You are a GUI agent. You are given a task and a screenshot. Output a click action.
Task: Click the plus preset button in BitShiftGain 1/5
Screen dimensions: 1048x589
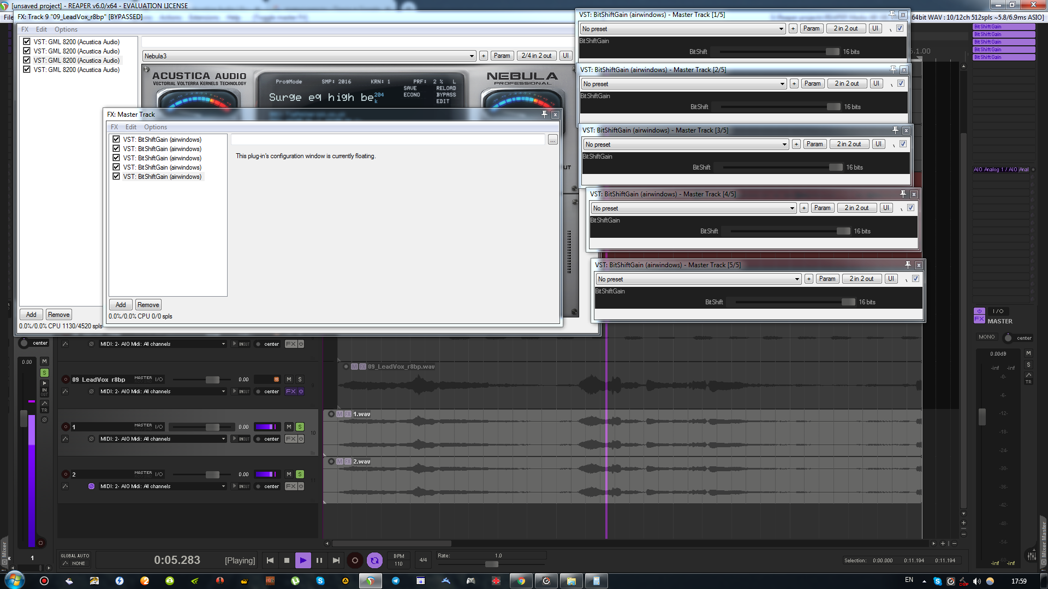click(793, 28)
